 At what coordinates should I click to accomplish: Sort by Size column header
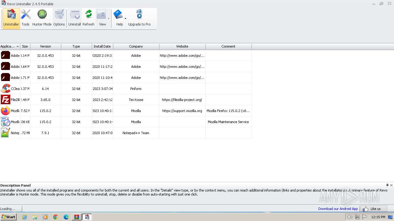coord(25,46)
